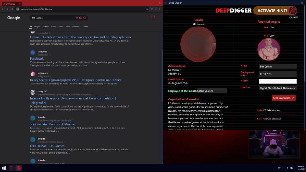Click the Instagram result favicon
The height and width of the screenshot is (172, 306).
pyautogui.click(x=33, y=74)
